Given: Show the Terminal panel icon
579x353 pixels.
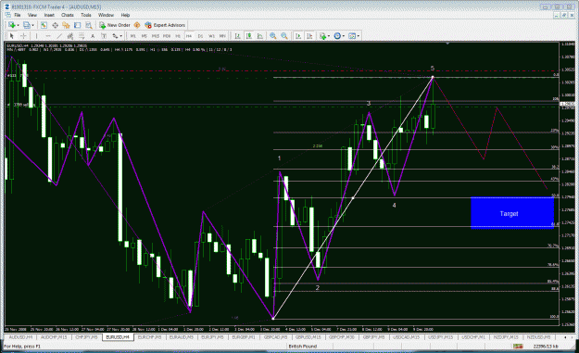Looking at the screenshot, I should pyautogui.click(x=77, y=25).
